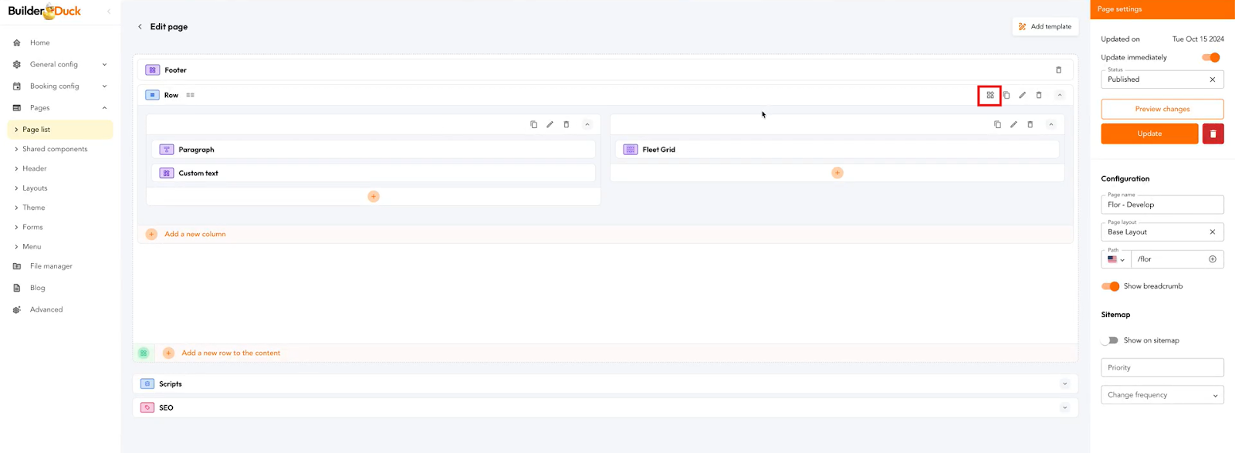Expand the SEO section
Viewport: 1235px width, 453px height.
[x=1064, y=407]
